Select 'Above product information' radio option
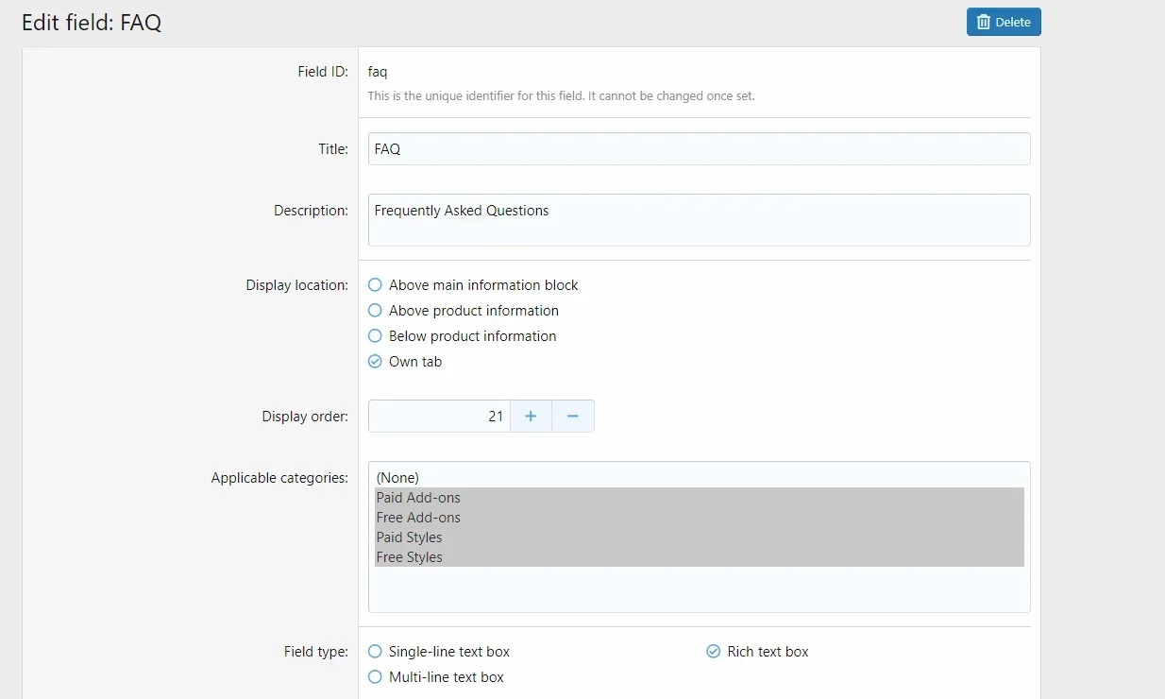 [x=464, y=311]
